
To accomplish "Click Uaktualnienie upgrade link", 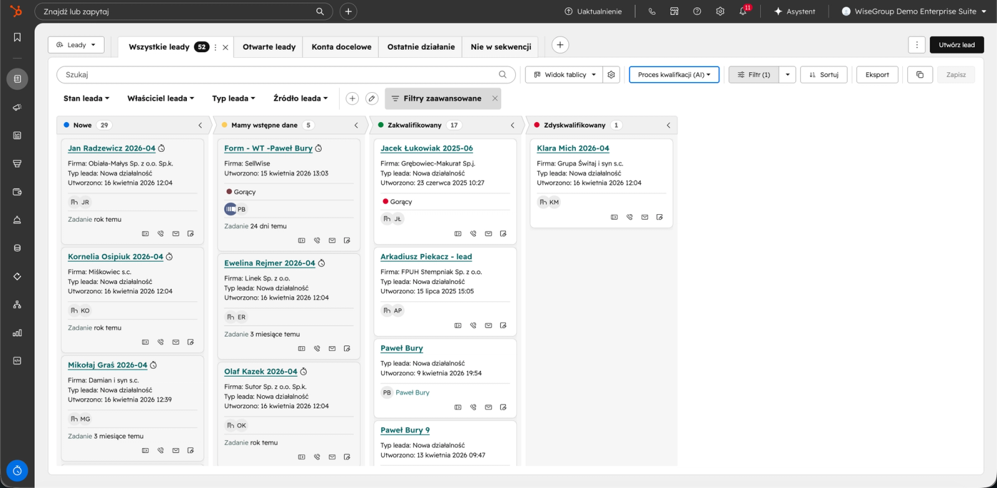I will coord(593,11).
